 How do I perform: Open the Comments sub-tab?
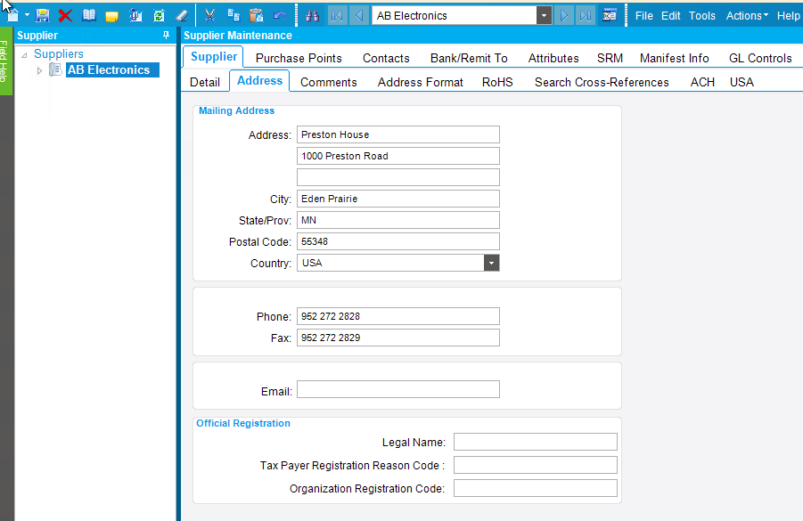pyautogui.click(x=328, y=83)
